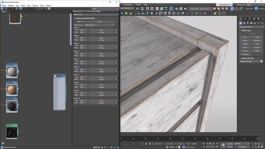Click the Pick Material eyedropper icon
Image resolution: width=265 pixels, height=149 pixels.
(6, 9)
